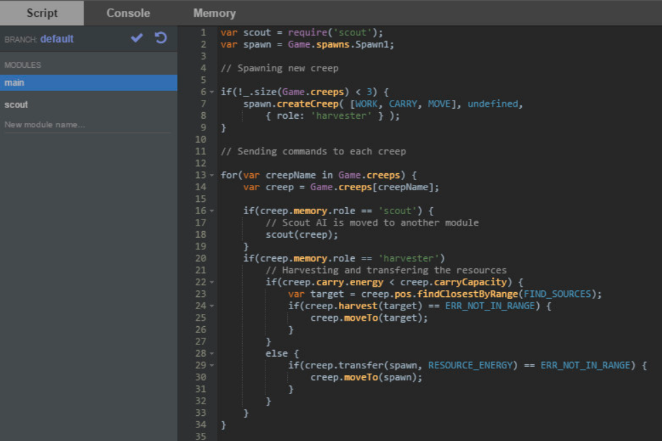Click the comment '// Harvesting and transfering the resources'
Viewport: 662px width, 441px height.
pyautogui.click(x=386, y=270)
